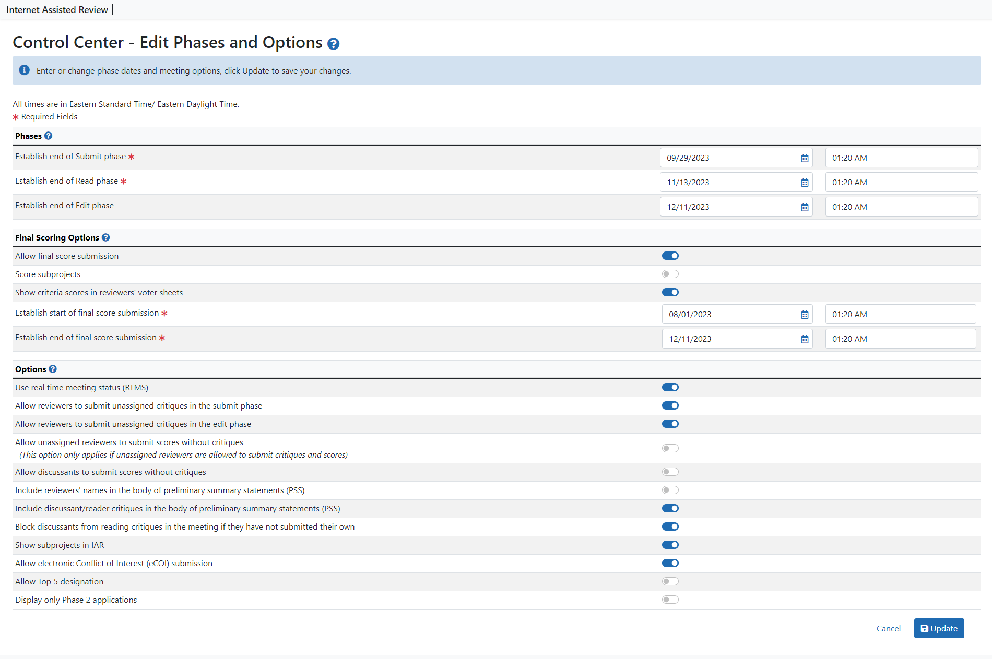Disable Show subprojects in IAR toggle
Screen dimensions: 992x659
pos(670,545)
